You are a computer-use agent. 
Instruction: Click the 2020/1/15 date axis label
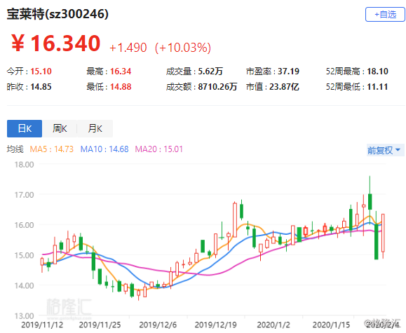(x=331, y=325)
